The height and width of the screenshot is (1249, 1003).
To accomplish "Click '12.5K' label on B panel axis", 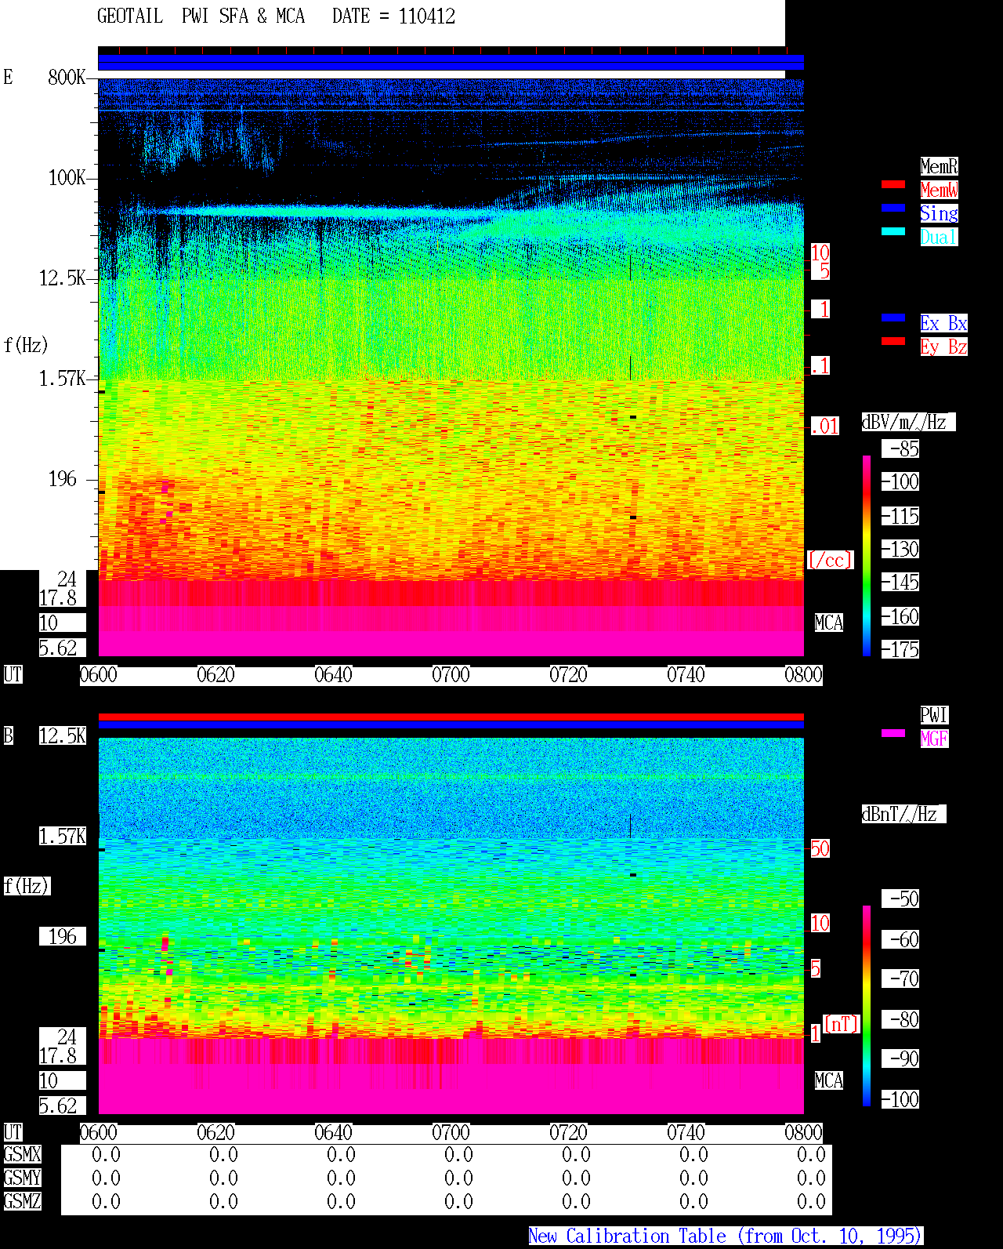I will point(63,736).
